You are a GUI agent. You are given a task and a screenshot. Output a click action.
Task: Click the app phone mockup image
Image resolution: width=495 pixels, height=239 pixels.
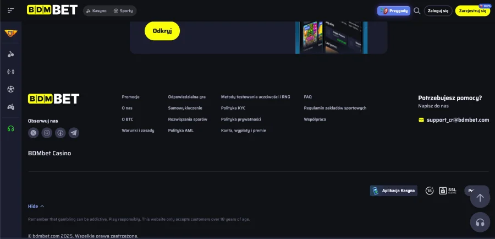(x=332, y=37)
